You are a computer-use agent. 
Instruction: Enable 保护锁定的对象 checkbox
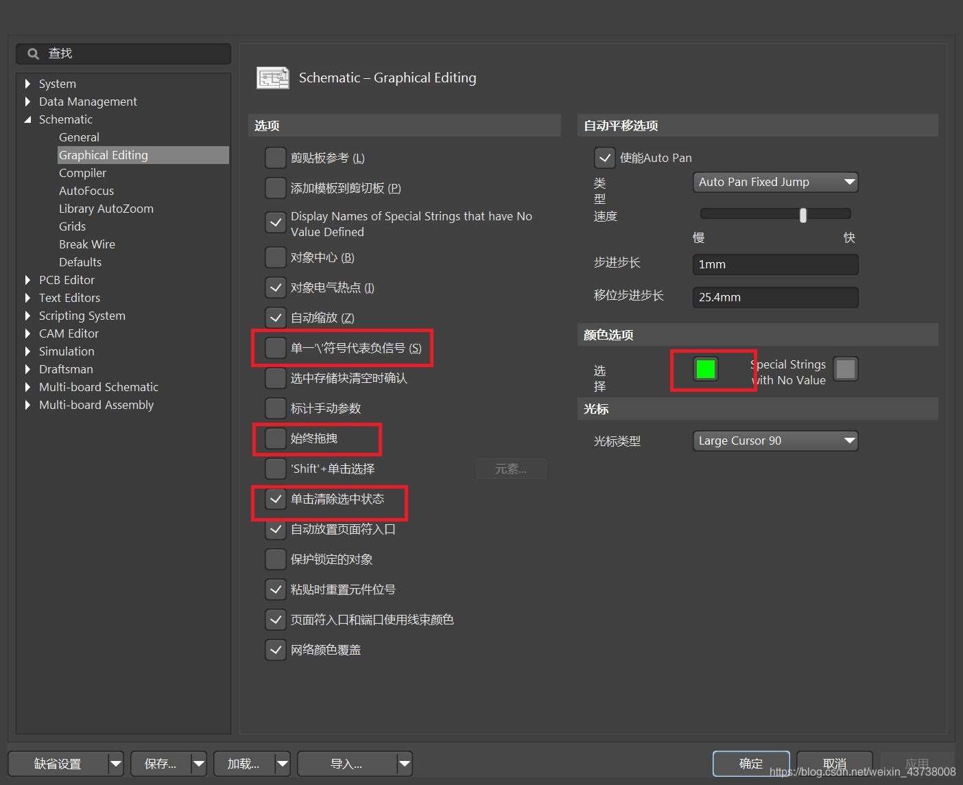(x=275, y=559)
